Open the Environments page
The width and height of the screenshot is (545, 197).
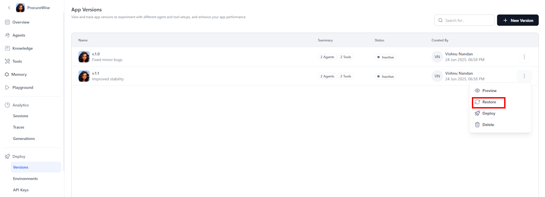[x=25, y=178]
